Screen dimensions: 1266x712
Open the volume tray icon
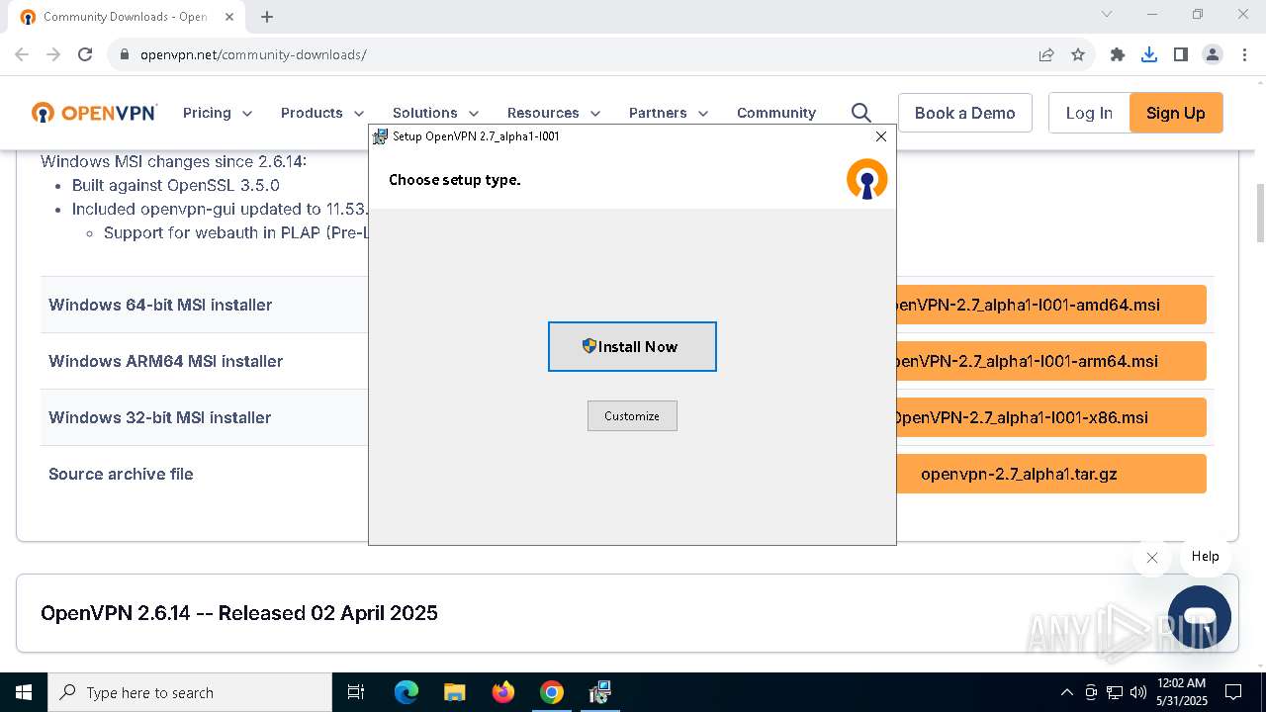pyautogui.click(x=1138, y=692)
